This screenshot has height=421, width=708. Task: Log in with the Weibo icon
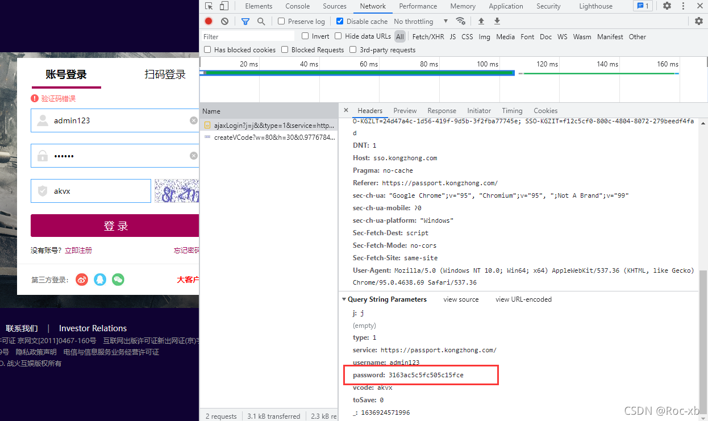pyautogui.click(x=82, y=280)
